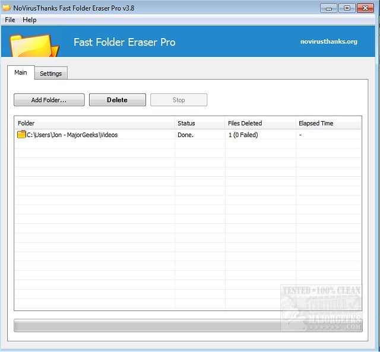Maximize the Fast Folder Eraser window
380x352 pixels.
(347, 8)
